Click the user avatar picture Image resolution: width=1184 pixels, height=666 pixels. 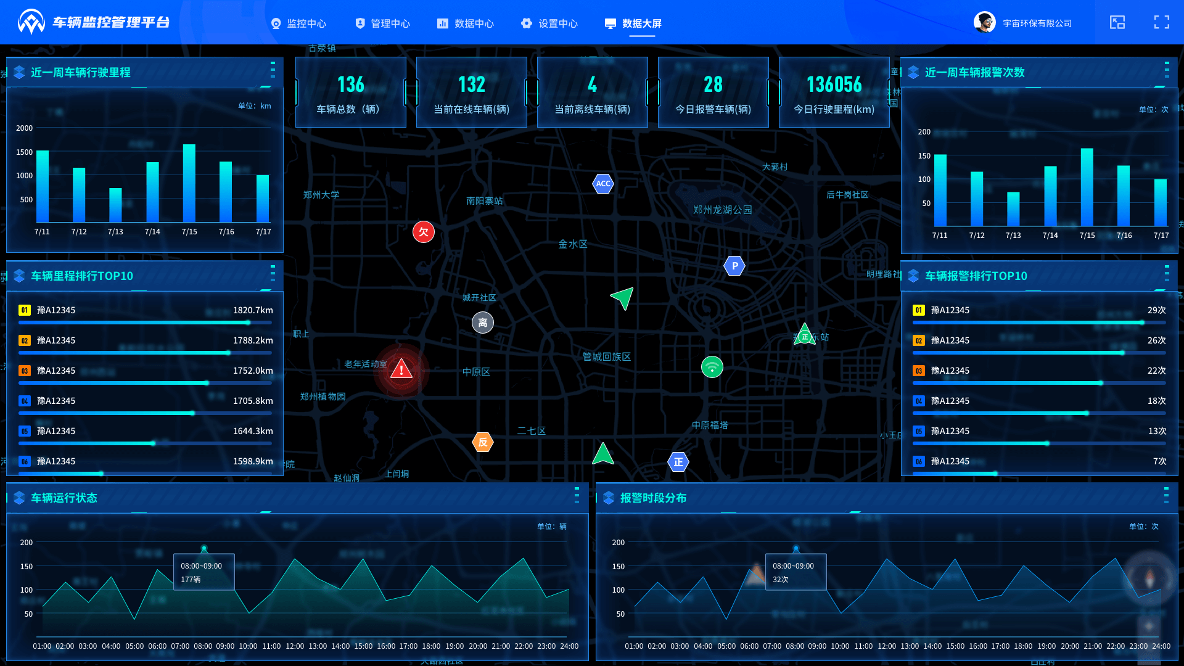[984, 23]
